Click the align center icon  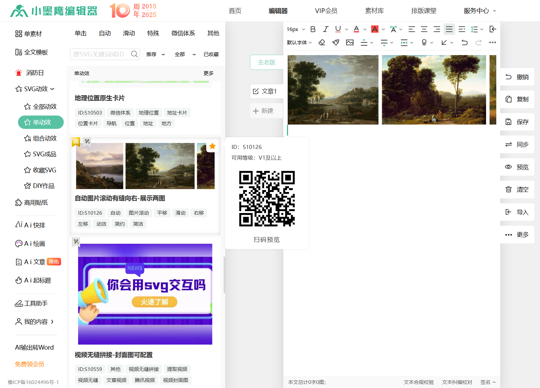(424, 29)
